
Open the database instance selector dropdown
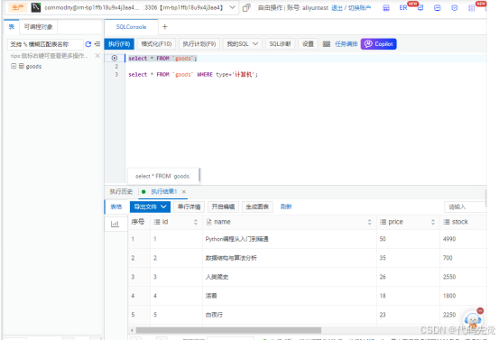(x=232, y=7)
